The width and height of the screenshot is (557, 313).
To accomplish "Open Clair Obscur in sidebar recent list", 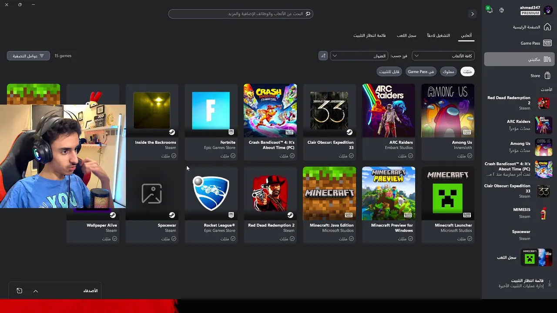I will (x=519, y=191).
